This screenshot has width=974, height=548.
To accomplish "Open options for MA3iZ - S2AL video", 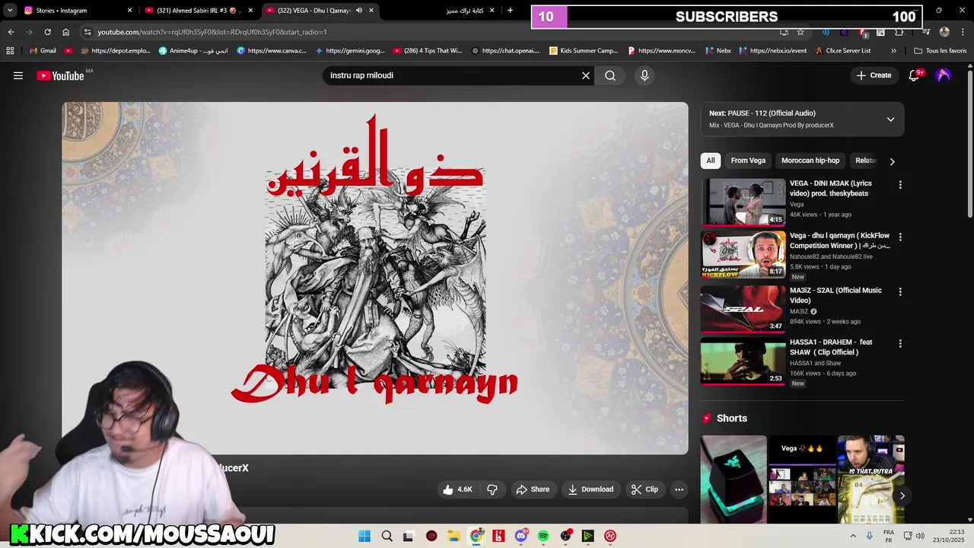I will pyautogui.click(x=900, y=292).
